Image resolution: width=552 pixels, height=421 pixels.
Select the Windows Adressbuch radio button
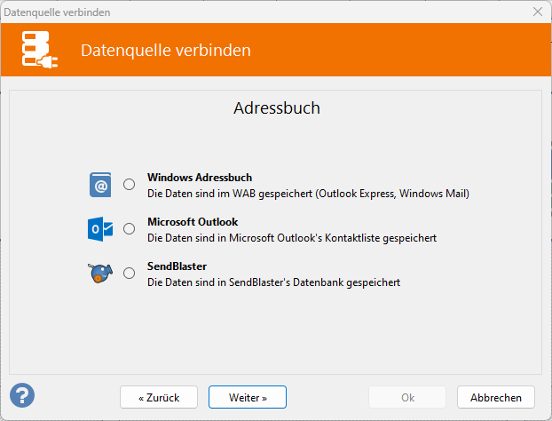click(x=130, y=184)
